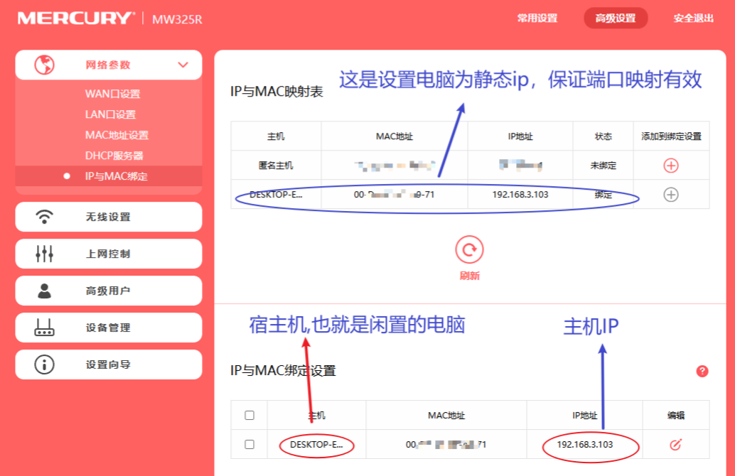Click the 添加到绑定设置 column header
This screenshot has width=735, height=476.
tap(671, 136)
